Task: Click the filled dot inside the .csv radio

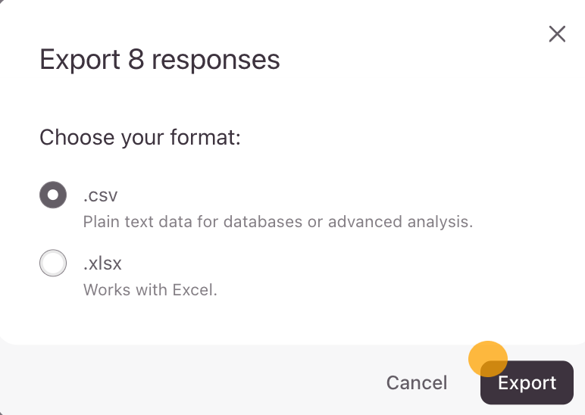Action: pos(52,195)
